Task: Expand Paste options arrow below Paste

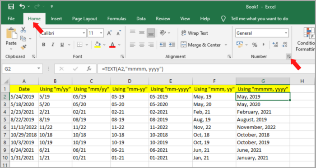Action: click(x=11, y=49)
